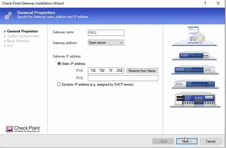Click the Next button
This screenshot has width=226, height=148.
click(187, 141)
